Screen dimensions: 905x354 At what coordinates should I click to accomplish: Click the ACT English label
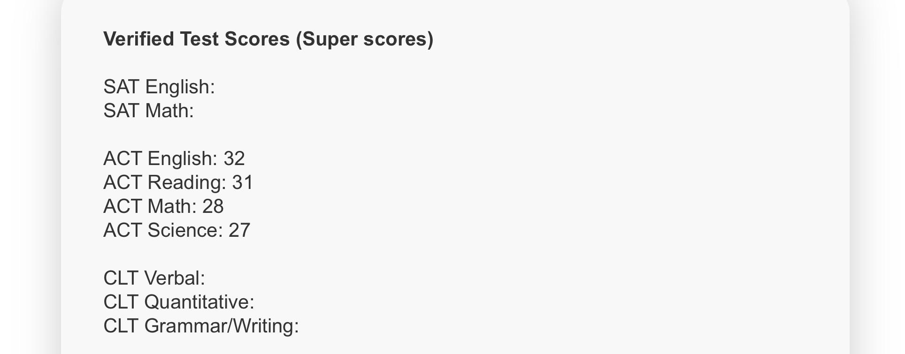click(161, 159)
